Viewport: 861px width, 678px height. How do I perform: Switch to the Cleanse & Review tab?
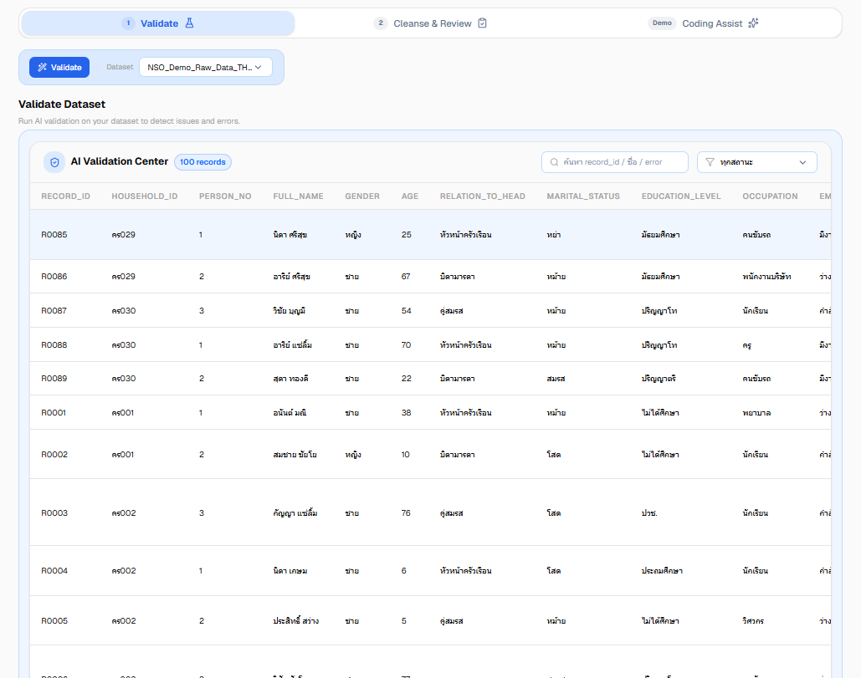(x=430, y=23)
